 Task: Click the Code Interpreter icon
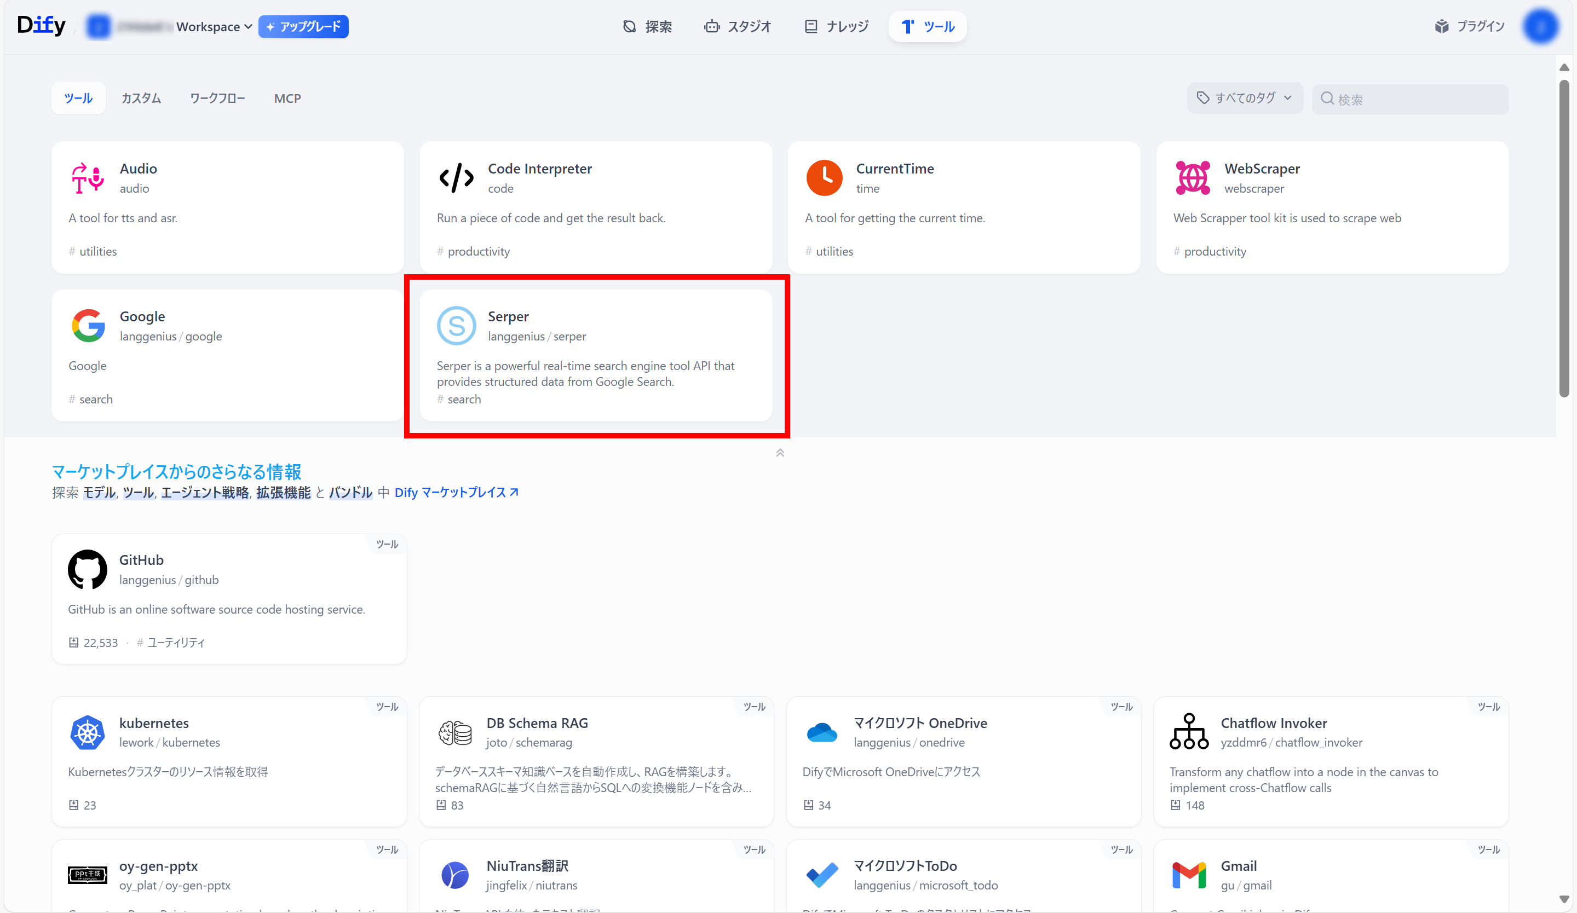point(456,178)
